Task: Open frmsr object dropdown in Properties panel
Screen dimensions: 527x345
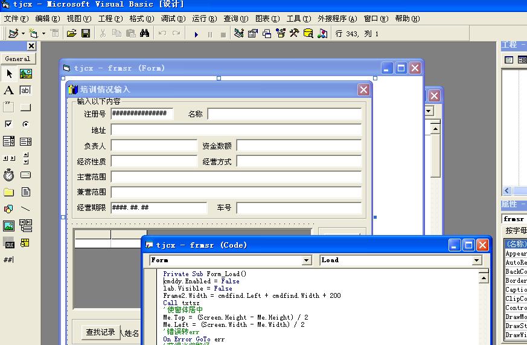Action: click(x=514, y=219)
